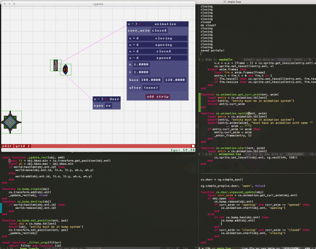Open the after (none) selector

coord(151,88)
